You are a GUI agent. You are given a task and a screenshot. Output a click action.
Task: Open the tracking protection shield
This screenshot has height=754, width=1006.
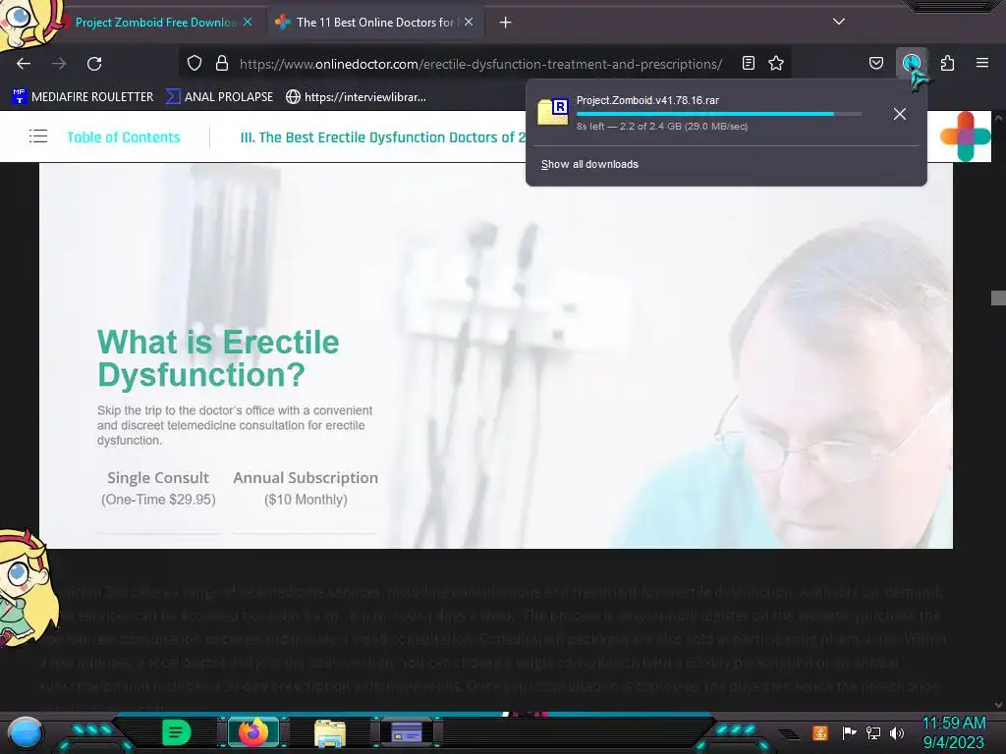point(195,63)
